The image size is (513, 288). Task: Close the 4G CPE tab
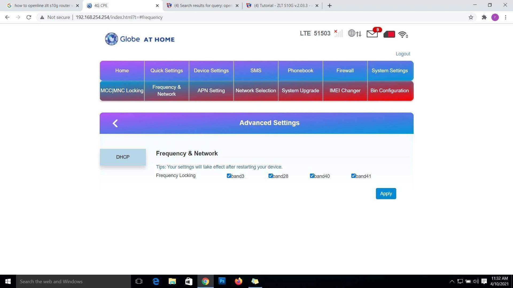point(157,6)
